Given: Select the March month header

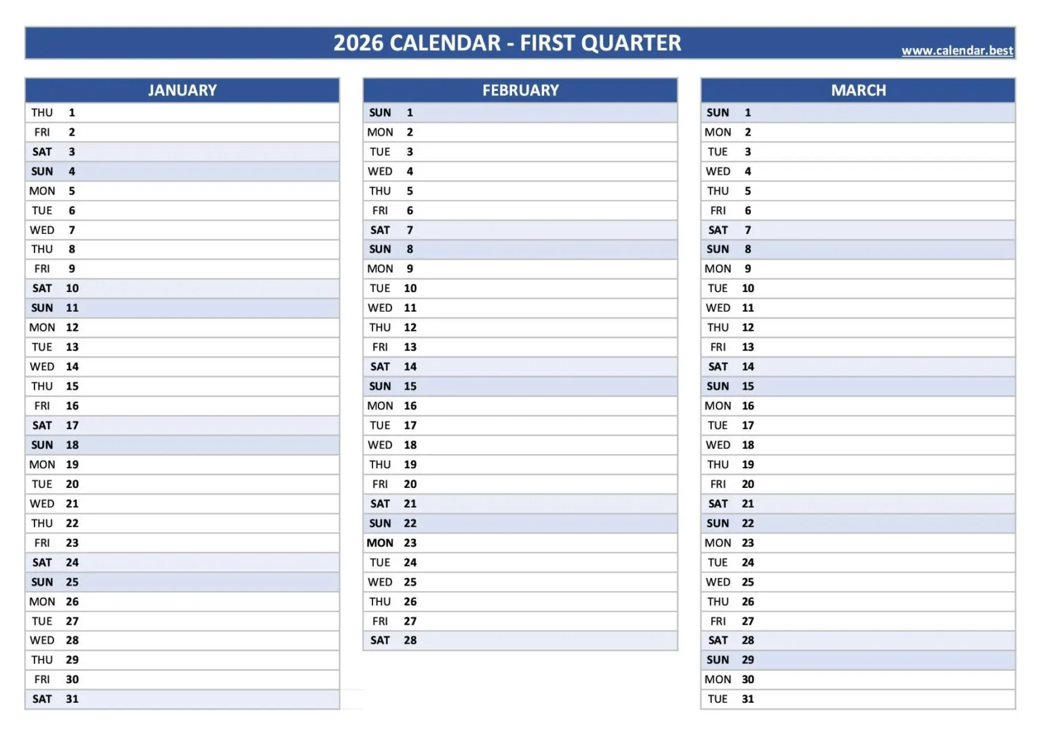Looking at the screenshot, I should (x=858, y=90).
